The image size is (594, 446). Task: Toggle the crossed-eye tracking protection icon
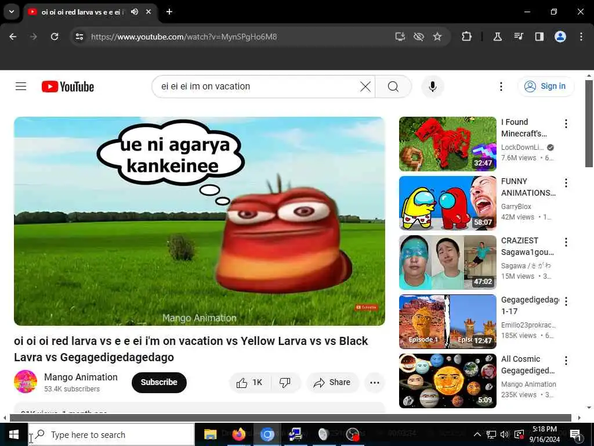point(419,37)
